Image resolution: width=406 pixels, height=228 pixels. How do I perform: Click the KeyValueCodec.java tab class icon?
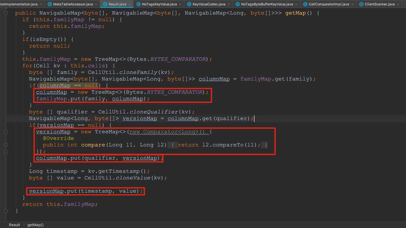189,4
